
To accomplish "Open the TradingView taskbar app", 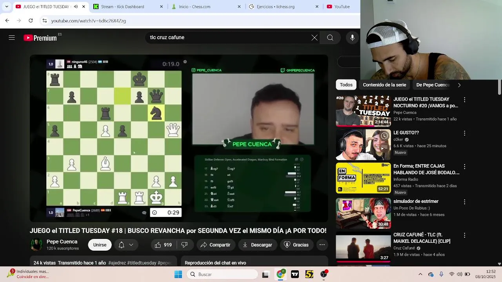I will [x=295, y=274].
